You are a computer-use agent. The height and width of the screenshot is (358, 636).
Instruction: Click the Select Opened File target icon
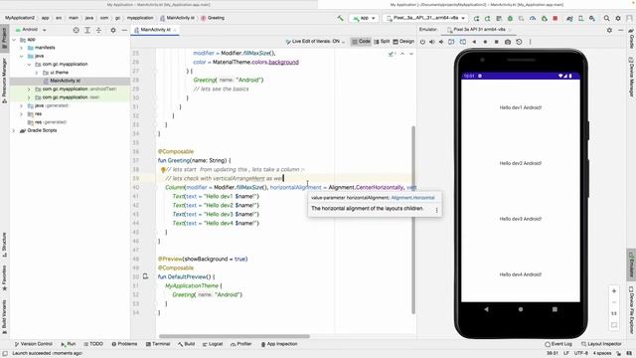pyautogui.click(x=76, y=30)
